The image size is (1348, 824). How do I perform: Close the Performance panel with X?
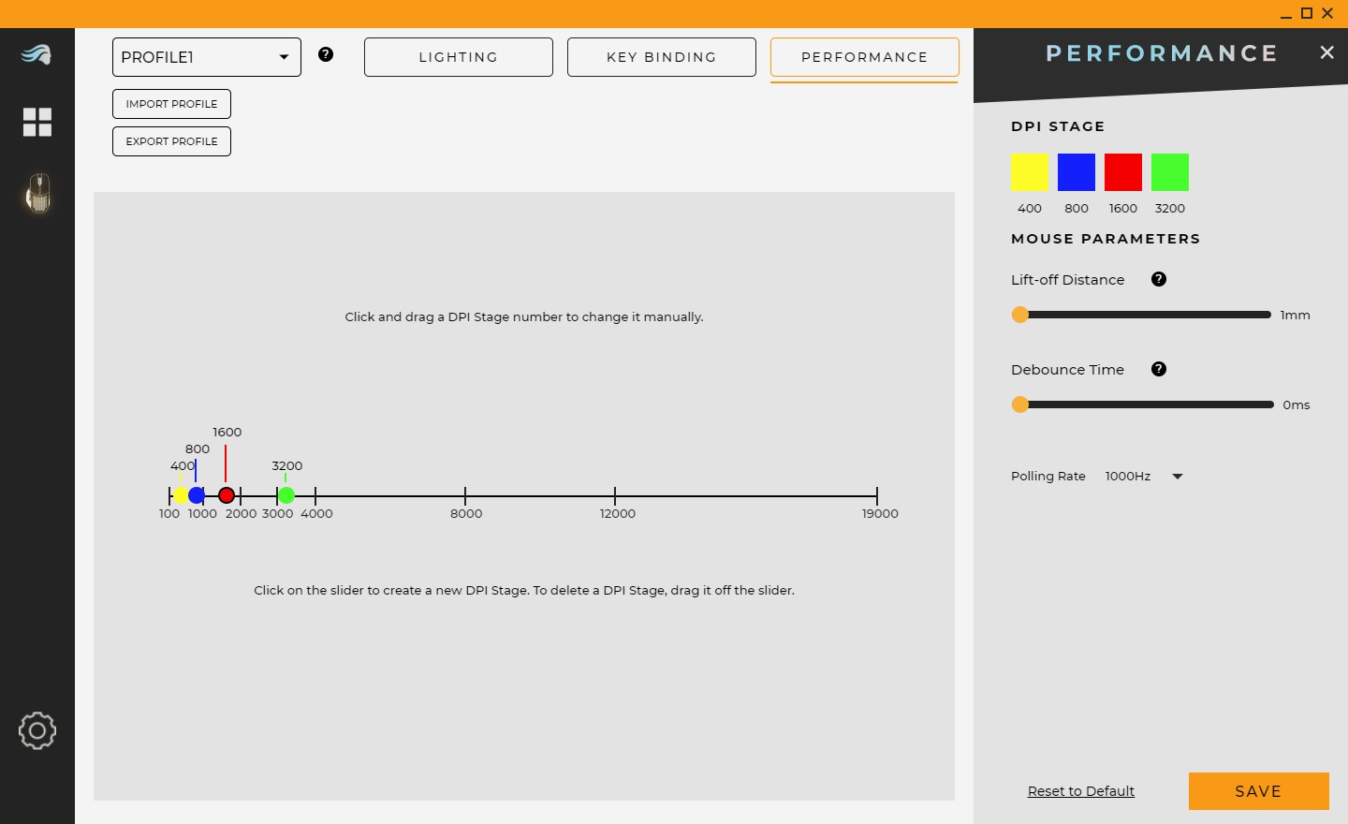pos(1326,52)
